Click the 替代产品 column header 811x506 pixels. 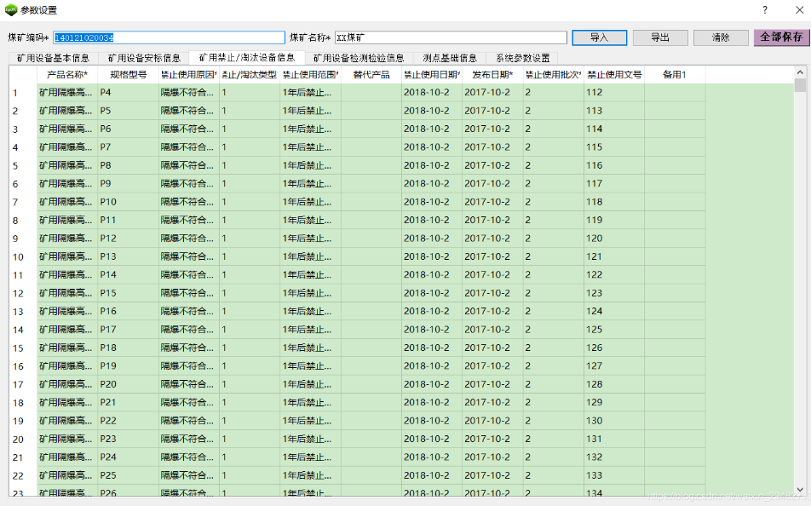[371, 75]
